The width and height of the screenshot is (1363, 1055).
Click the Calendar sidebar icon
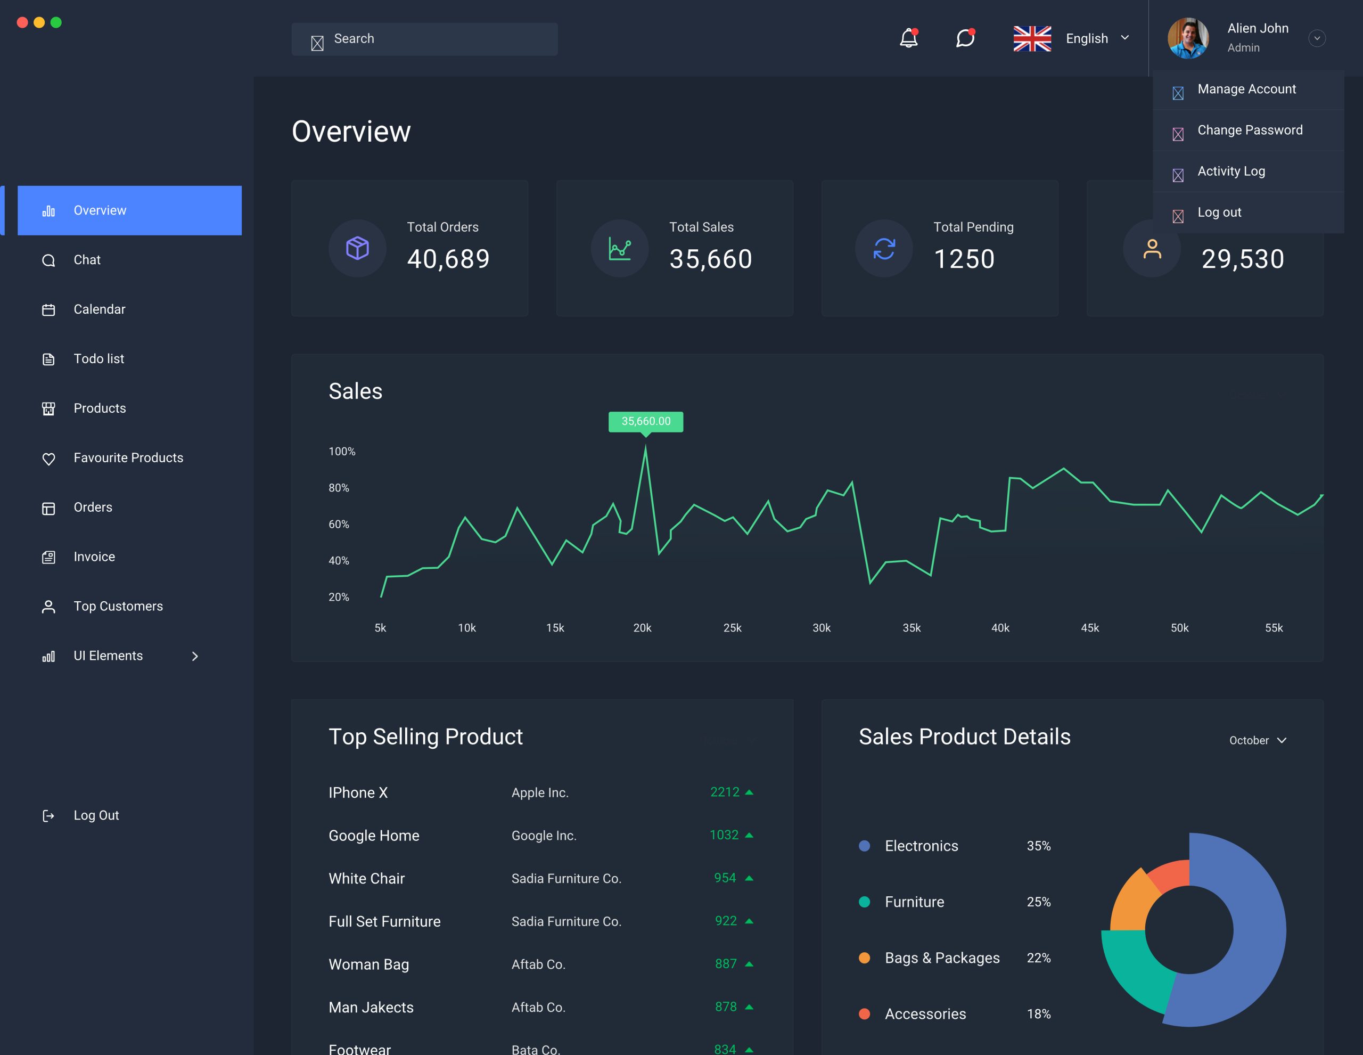tap(48, 309)
